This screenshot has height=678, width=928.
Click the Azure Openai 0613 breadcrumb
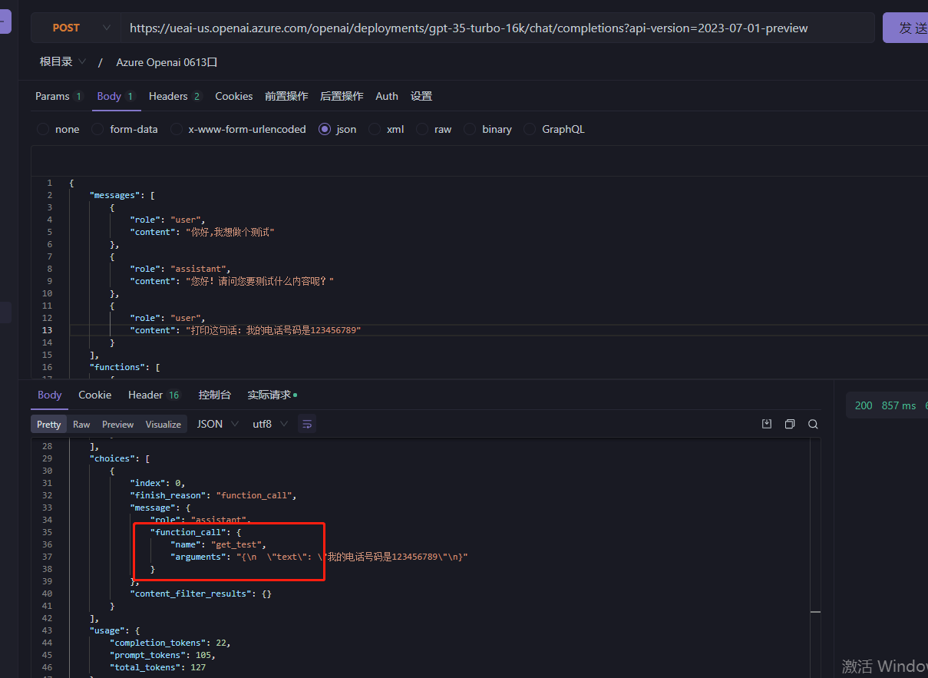(166, 62)
